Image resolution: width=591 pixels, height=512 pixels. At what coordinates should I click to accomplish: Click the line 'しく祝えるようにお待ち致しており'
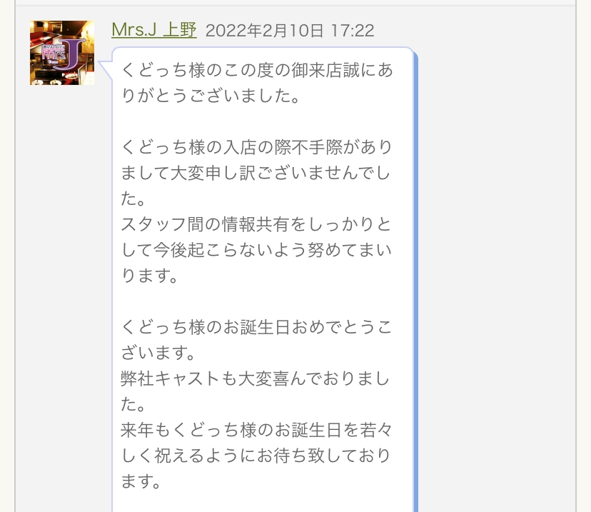click(x=256, y=456)
